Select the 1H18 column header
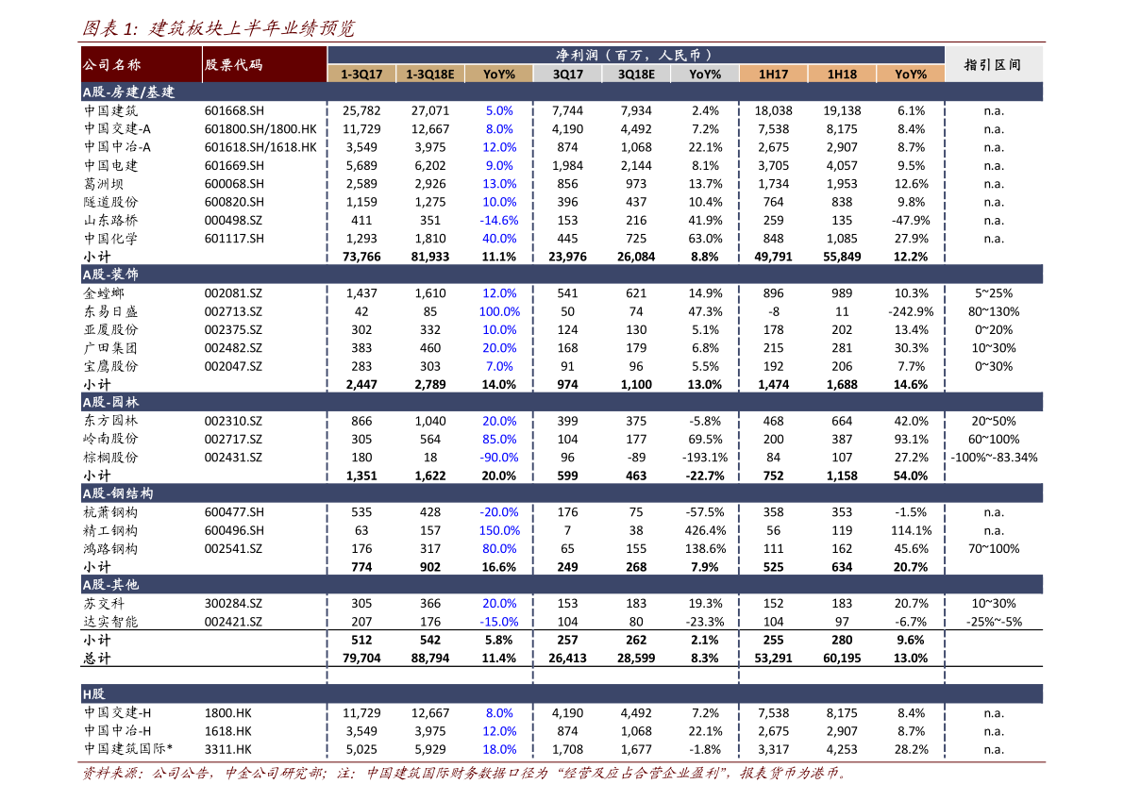Screen dimensions: 1124x801 click(842, 74)
